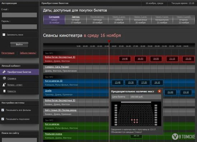Viewport: 197px width, 142px height.
Task: Click the ticket icon beside Приобретение билетов
Action: click(4, 72)
